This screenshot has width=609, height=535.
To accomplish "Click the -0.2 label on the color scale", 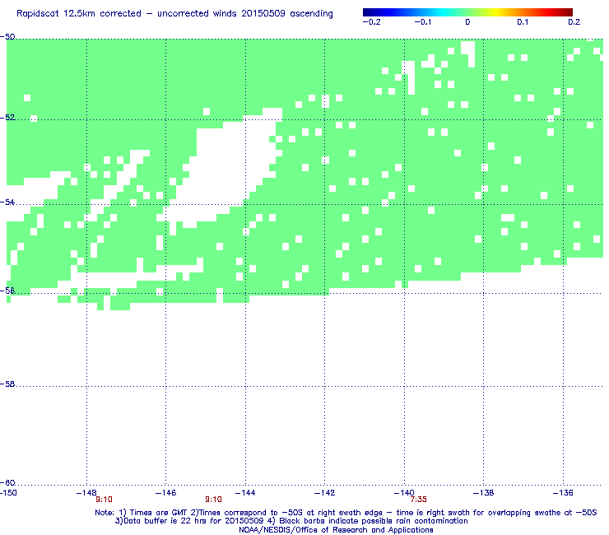I will (371, 22).
